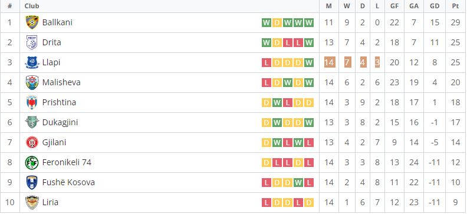This screenshot has height=214, width=467.
Task: Click the Fushë Kosova crest icon
Action: pos(32,182)
